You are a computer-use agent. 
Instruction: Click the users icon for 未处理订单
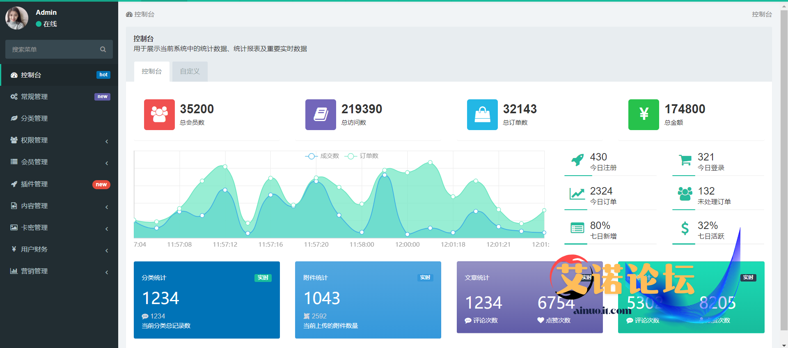[x=685, y=194]
